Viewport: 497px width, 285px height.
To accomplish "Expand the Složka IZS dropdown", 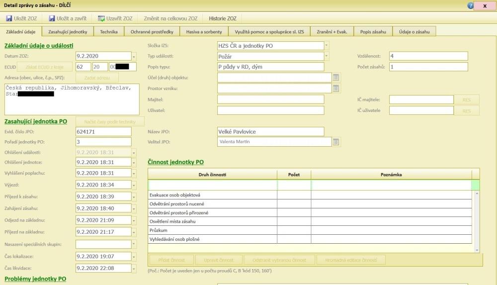I will (326, 46).
